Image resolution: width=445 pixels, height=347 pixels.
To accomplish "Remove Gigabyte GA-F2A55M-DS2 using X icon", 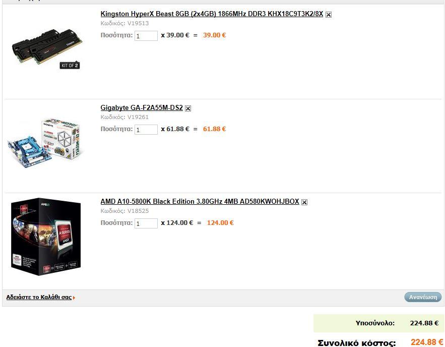I will pyautogui.click(x=188, y=108).
